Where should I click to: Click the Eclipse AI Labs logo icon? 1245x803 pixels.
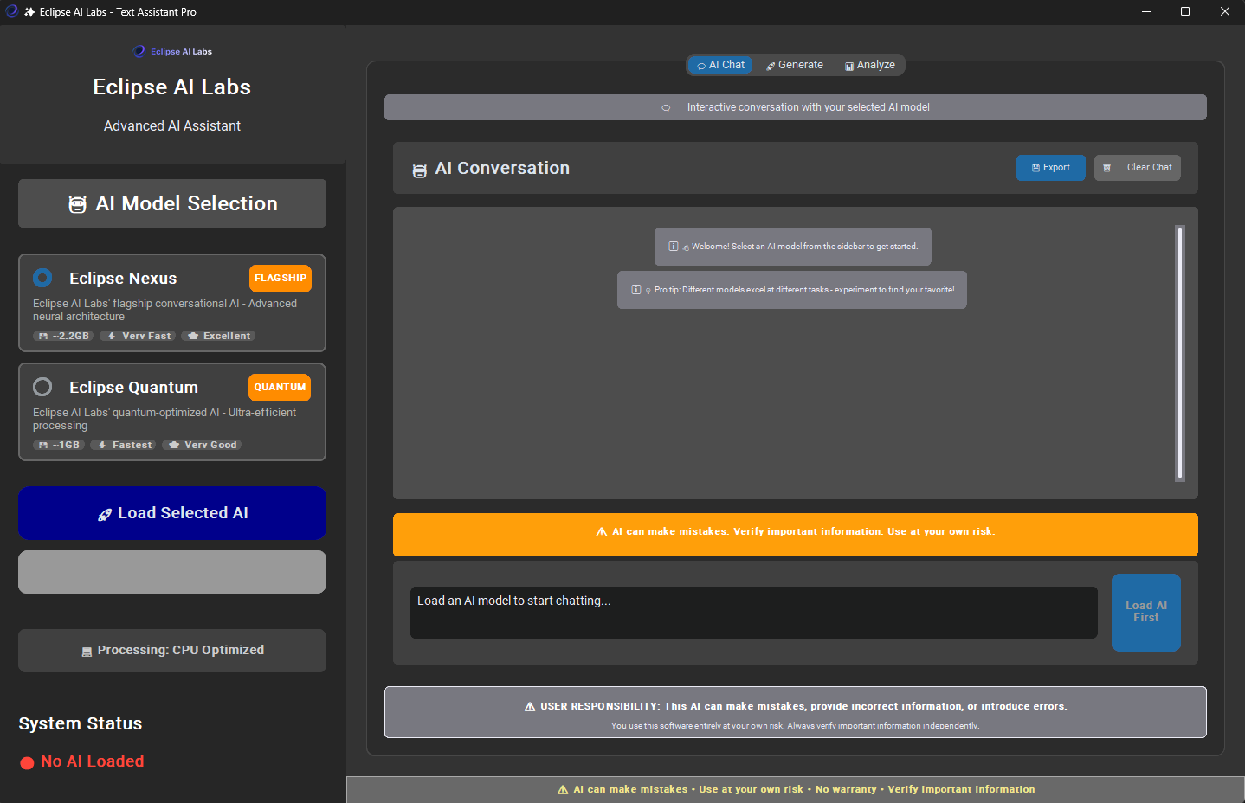[139, 52]
